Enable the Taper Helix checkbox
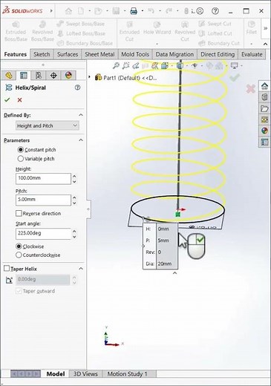Screen dimensions: 271x386 point(7,269)
